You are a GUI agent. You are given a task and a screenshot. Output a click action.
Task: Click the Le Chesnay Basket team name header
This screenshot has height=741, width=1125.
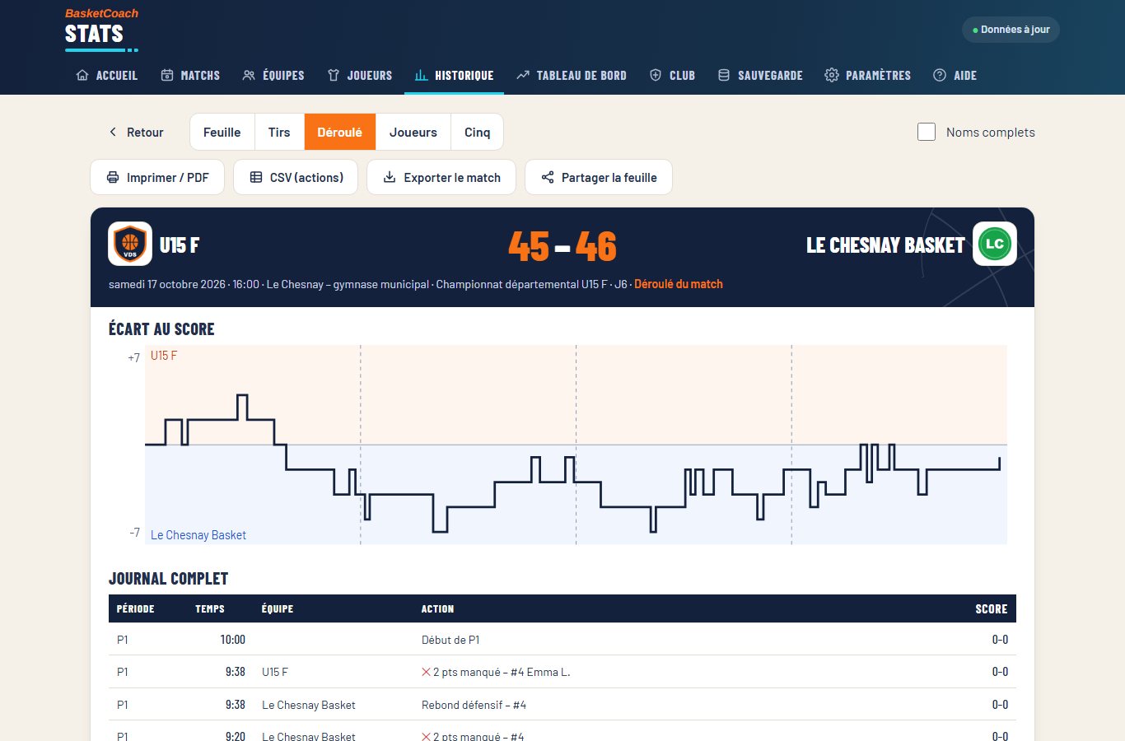(885, 245)
